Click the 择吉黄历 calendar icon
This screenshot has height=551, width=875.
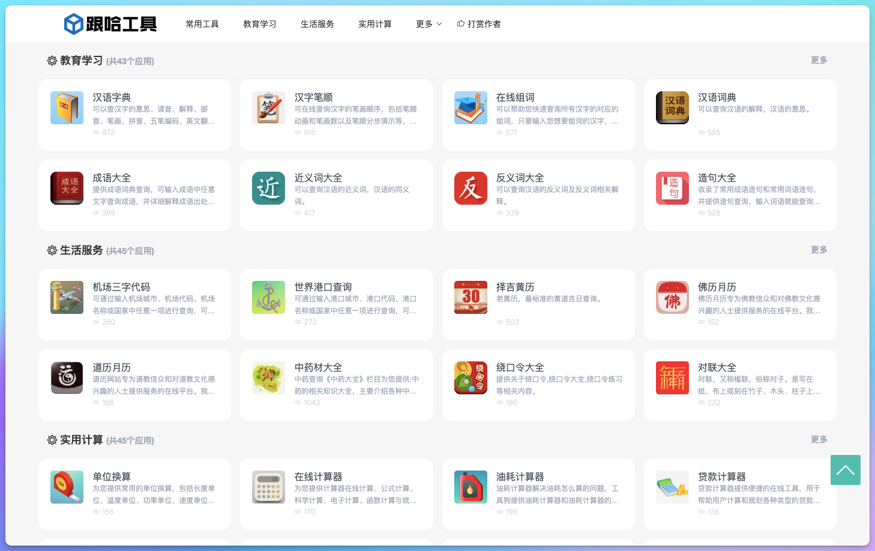tap(471, 298)
